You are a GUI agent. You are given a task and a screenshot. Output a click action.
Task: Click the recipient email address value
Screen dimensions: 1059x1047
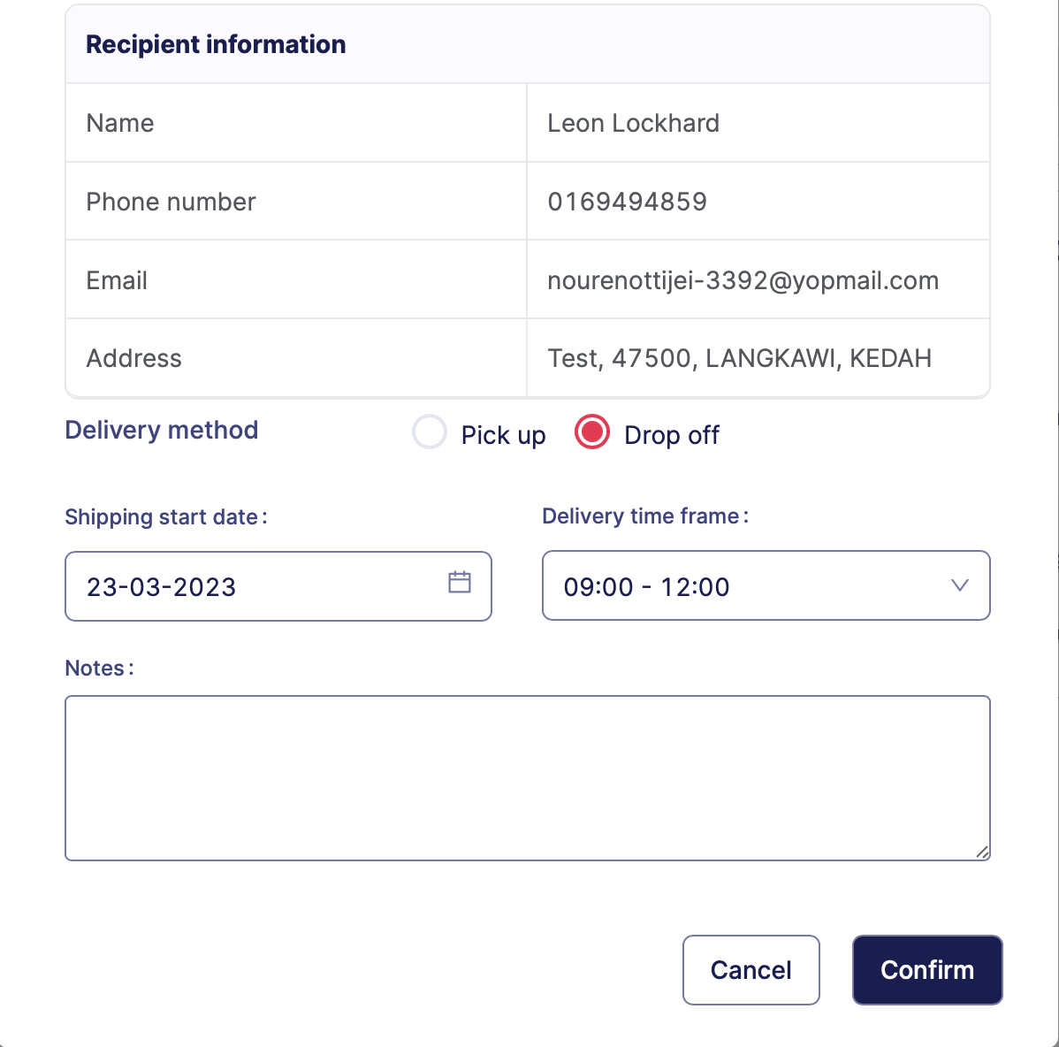pos(743,280)
